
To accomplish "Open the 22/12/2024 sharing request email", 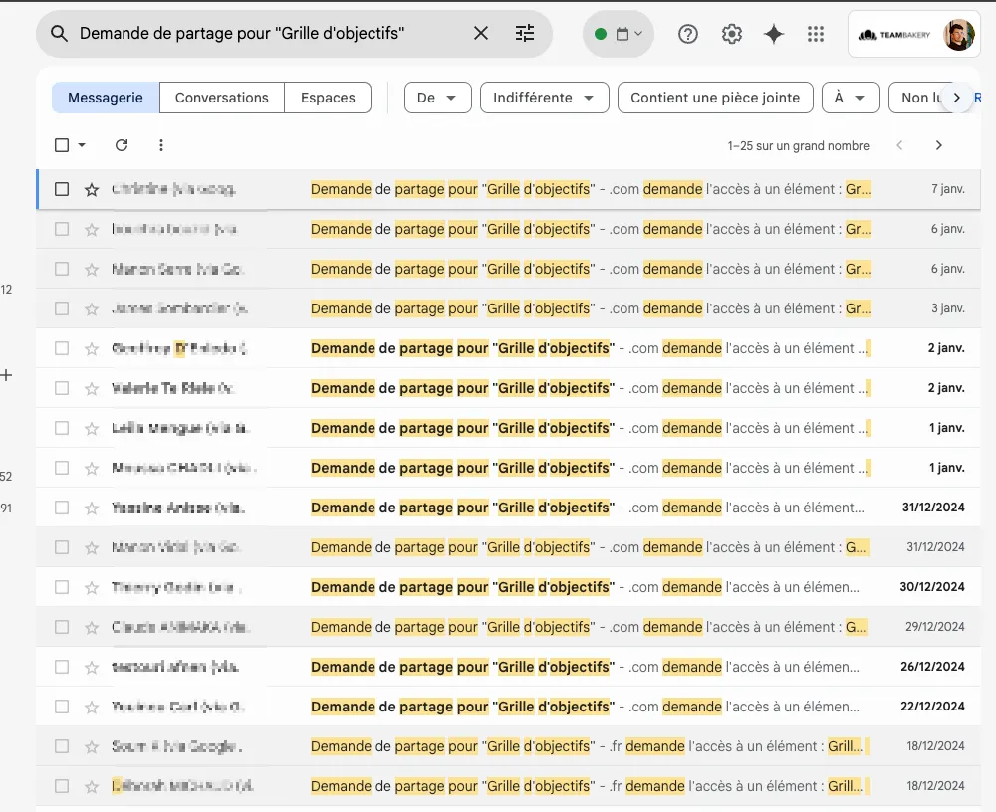I will click(508, 707).
